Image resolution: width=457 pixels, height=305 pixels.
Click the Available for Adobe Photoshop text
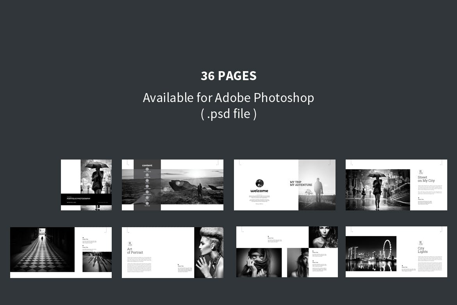pyautogui.click(x=228, y=97)
